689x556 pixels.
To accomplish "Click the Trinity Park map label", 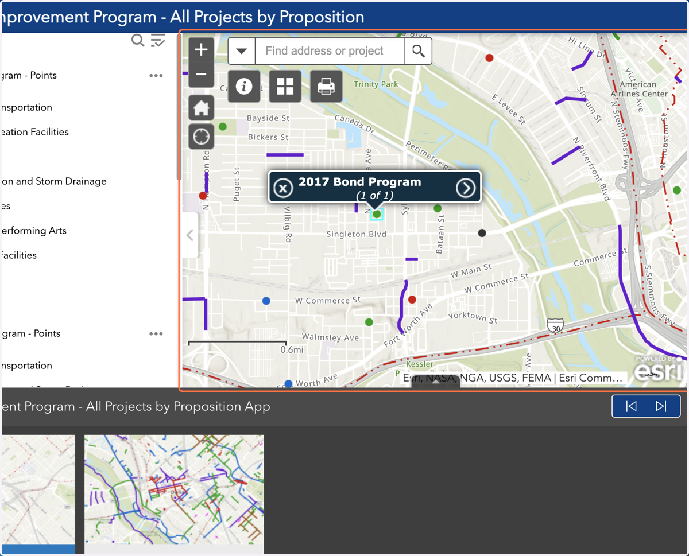I will 376,84.
